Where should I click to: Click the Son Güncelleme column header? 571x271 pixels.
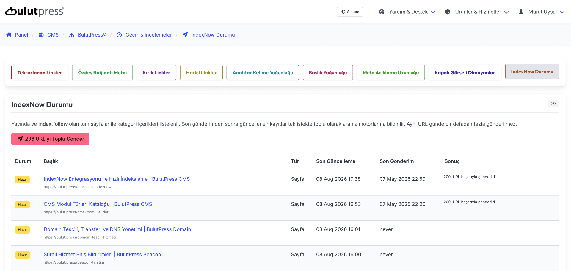point(336,161)
